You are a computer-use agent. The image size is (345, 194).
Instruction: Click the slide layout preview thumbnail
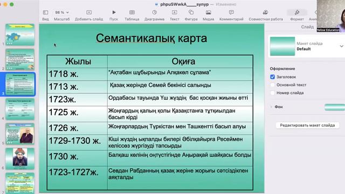(x=282, y=46)
